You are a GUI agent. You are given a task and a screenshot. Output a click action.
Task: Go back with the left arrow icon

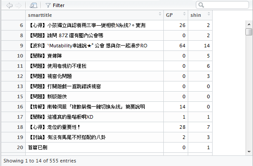pos(9,5)
